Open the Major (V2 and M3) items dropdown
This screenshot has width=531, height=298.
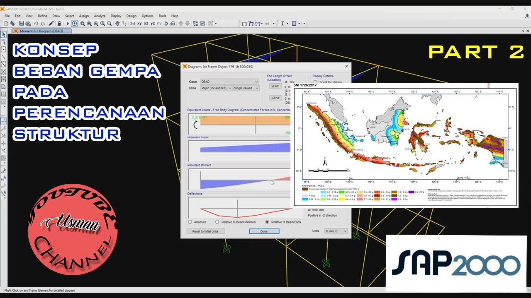click(216, 88)
